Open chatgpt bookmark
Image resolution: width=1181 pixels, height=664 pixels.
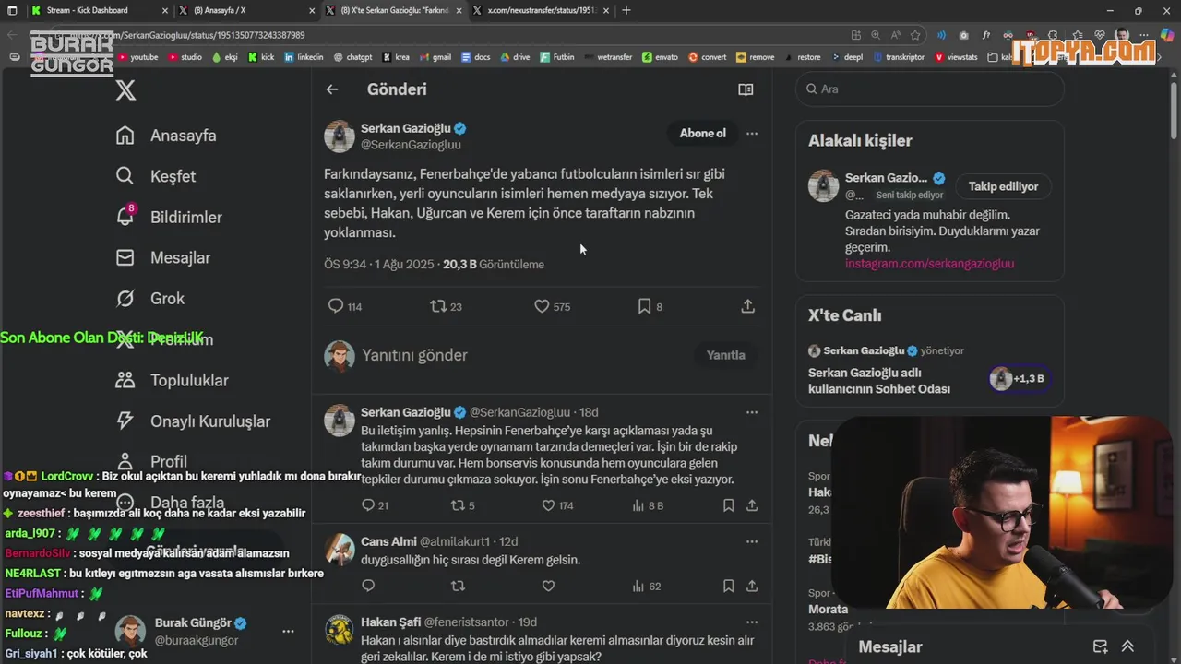(x=352, y=57)
